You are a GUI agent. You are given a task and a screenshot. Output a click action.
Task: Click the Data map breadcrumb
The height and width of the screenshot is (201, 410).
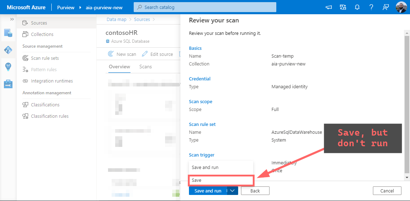point(116,19)
